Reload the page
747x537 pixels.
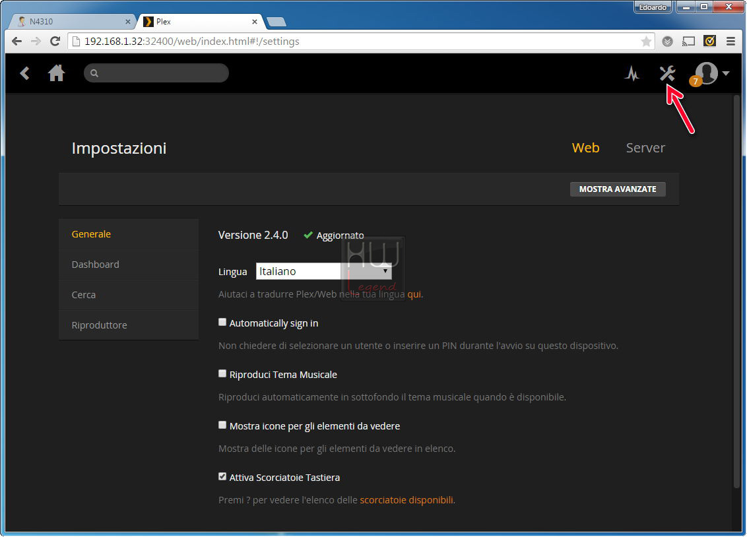point(55,42)
